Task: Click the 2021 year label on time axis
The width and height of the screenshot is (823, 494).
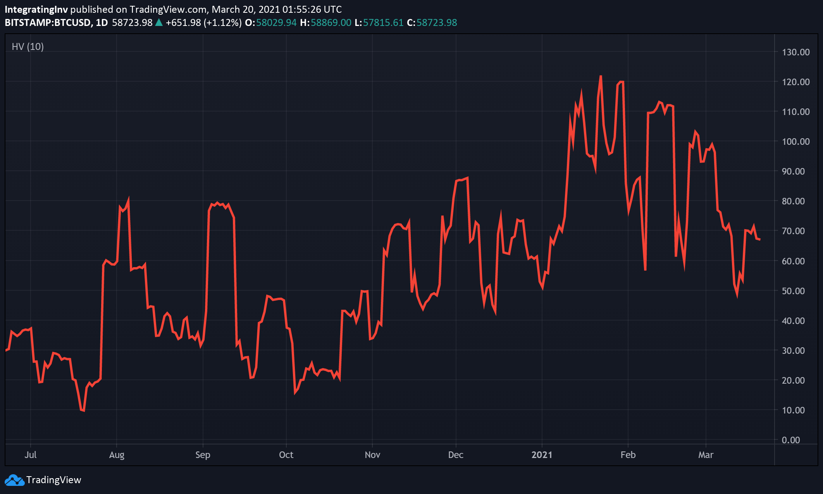Action: pyautogui.click(x=542, y=455)
